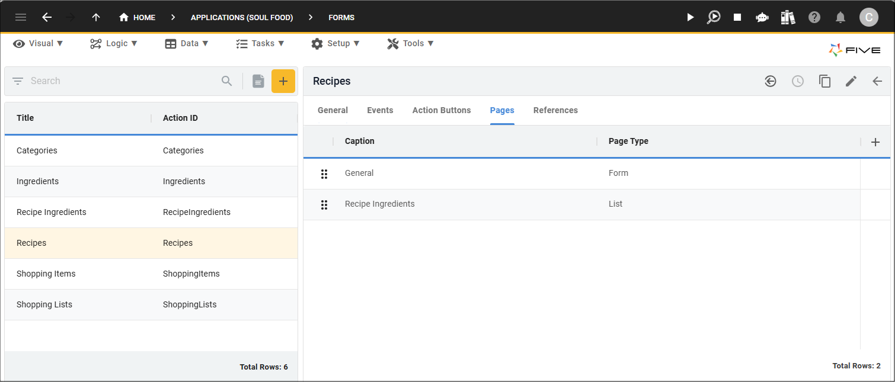The width and height of the screenshot is (895, 382).
Task: Click the Stop square icon in the header
Action: [737, 17]
